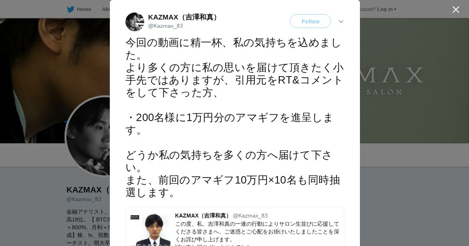Select the Home item in top navigation
This screenshot has width=469, height=246.
pyautogui.click(x=84, y=9)
